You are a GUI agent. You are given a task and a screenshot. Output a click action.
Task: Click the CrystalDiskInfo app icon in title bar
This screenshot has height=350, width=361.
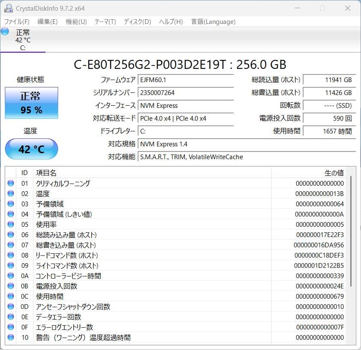pyautogui.click(x=9, y=8)
